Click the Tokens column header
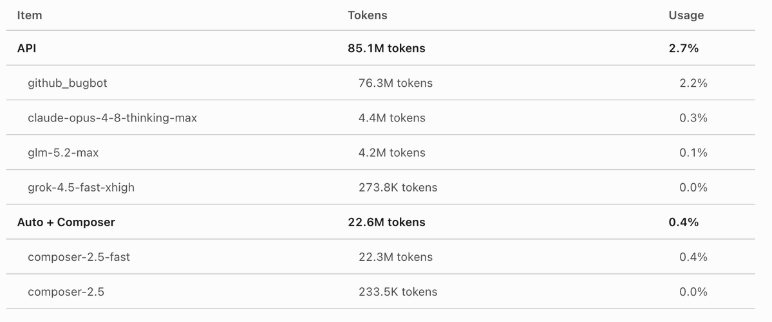 click(x=367, y=15)
